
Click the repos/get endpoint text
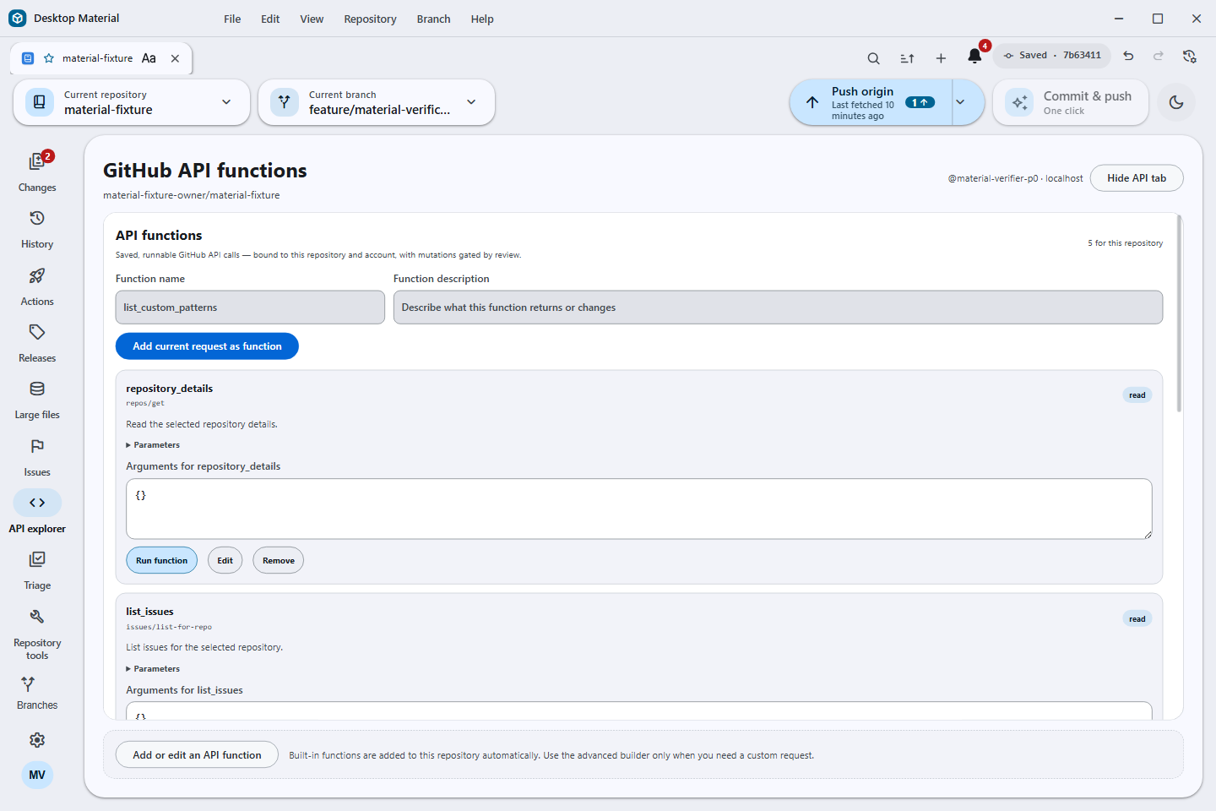[x=145, y=404]
